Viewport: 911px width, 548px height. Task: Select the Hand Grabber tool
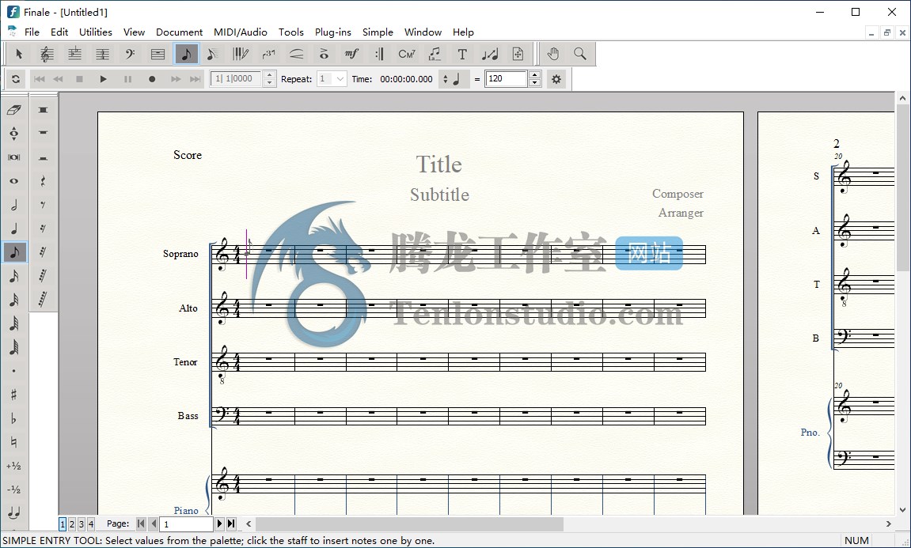pos(552,54)
